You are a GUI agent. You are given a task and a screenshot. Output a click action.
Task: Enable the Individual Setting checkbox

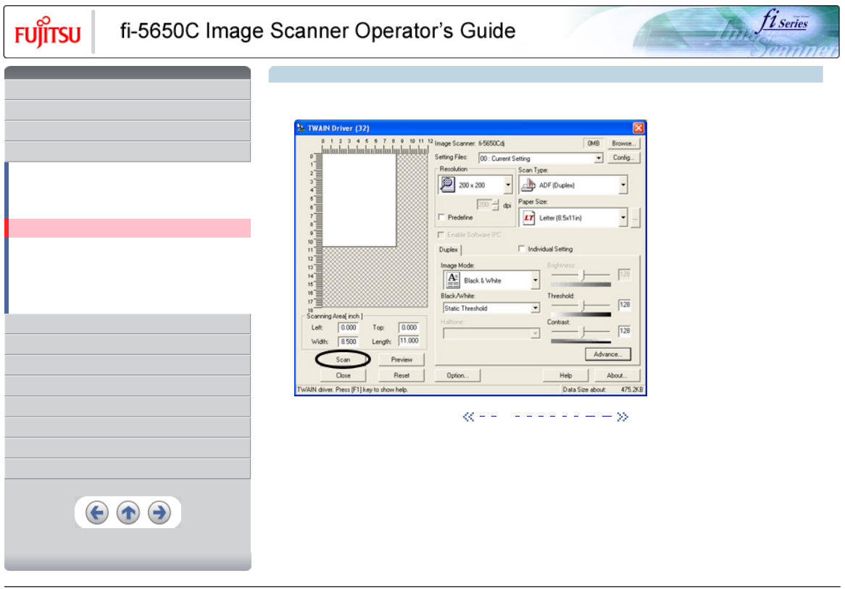(522, 249)
